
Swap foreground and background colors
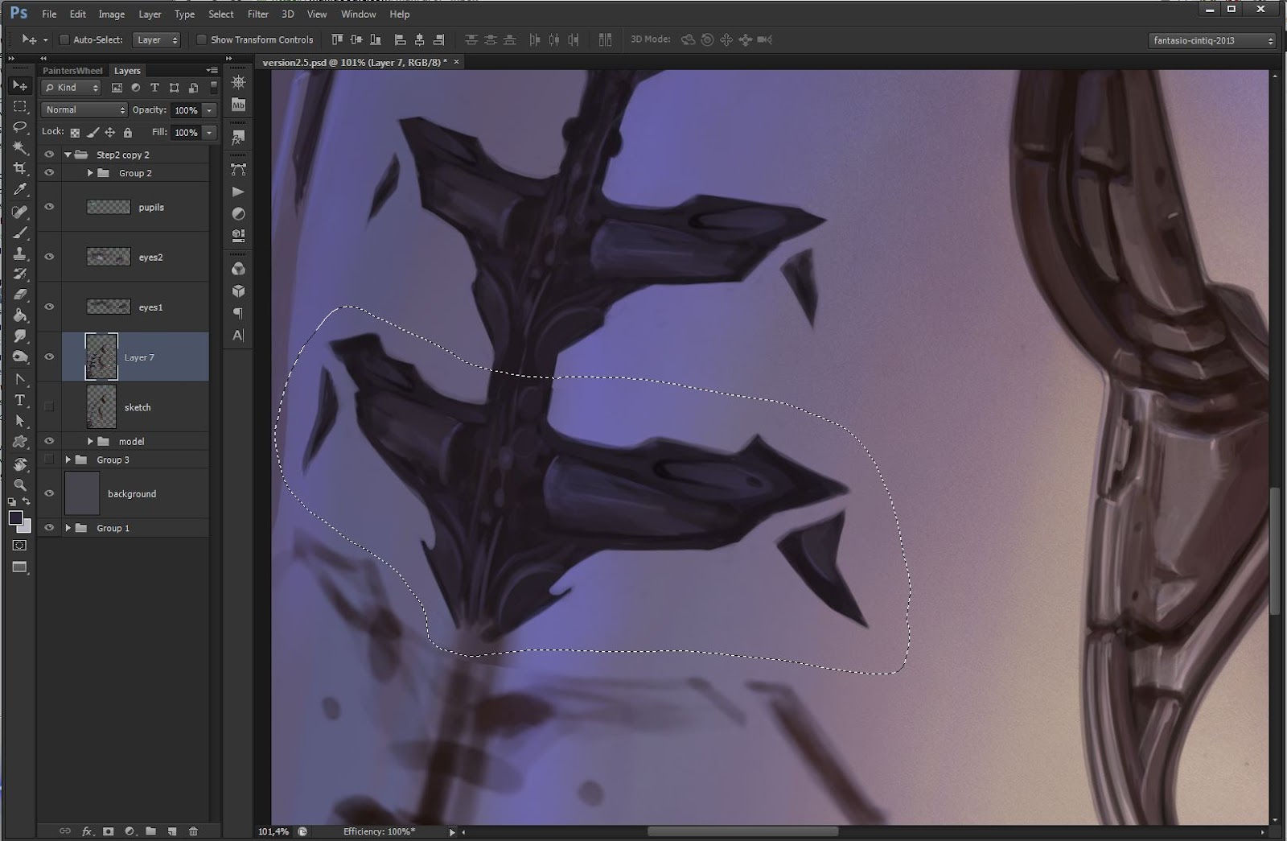pyautogui.click(x=27, y=502)
